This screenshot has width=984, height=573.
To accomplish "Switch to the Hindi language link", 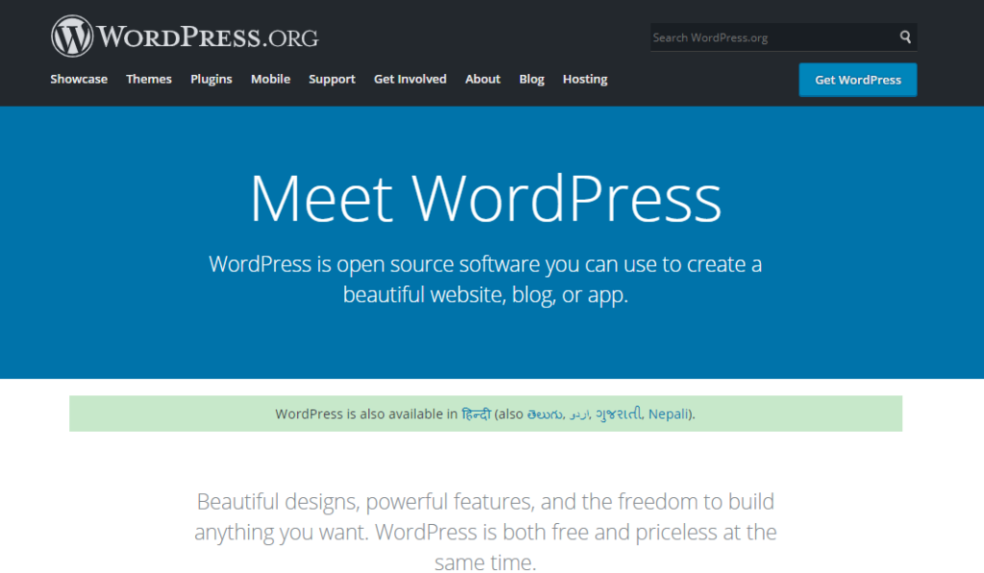I will (476, 414).
